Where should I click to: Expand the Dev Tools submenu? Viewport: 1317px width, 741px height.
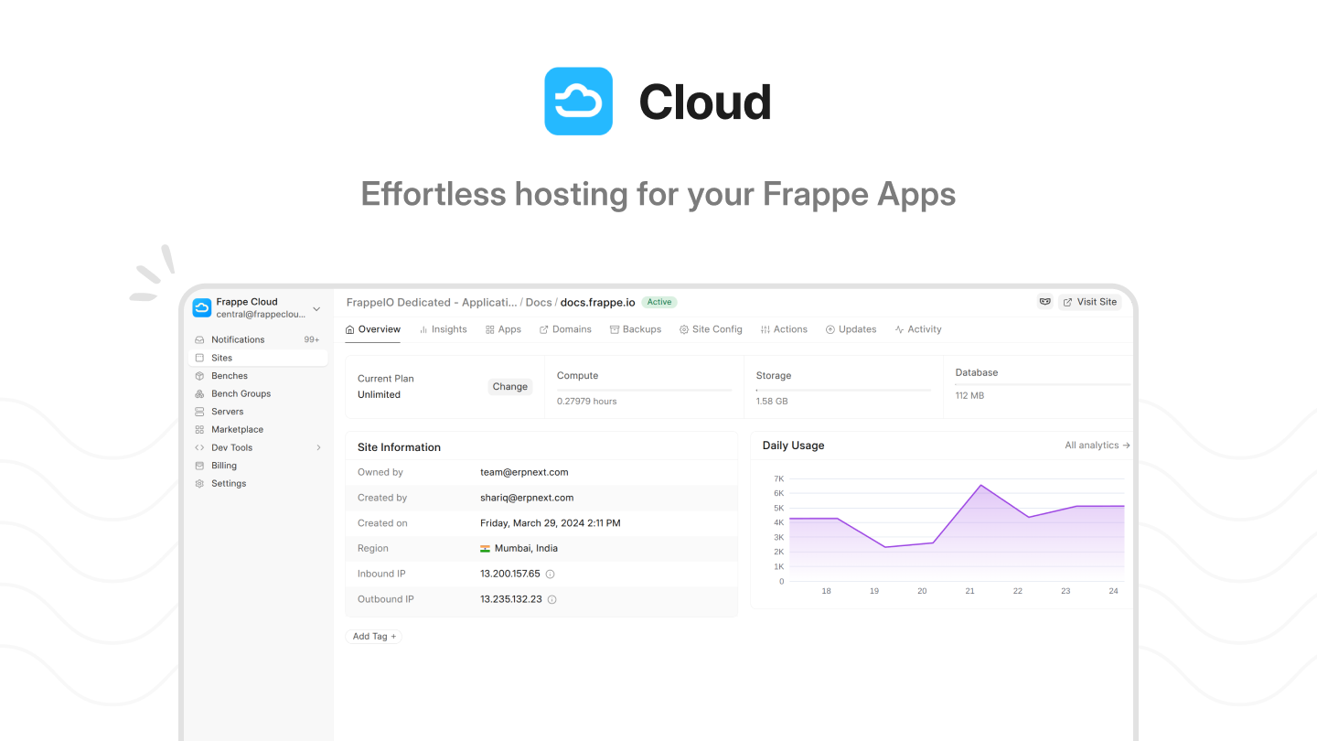point(318,447)
